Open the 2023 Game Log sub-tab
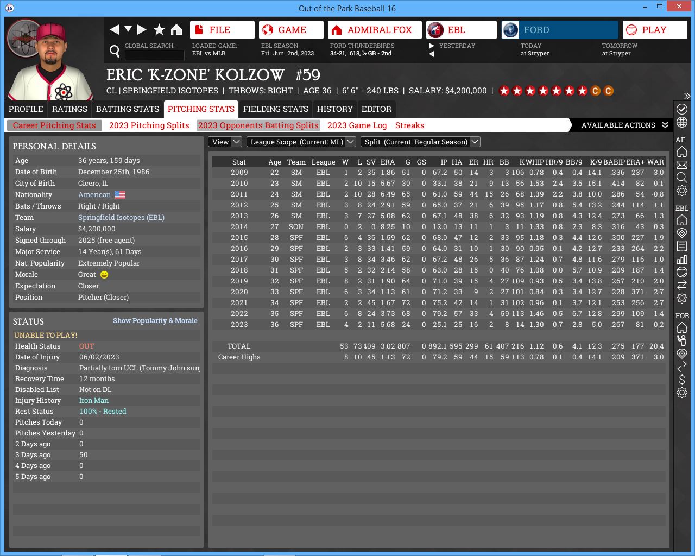 tap(357, 125)
